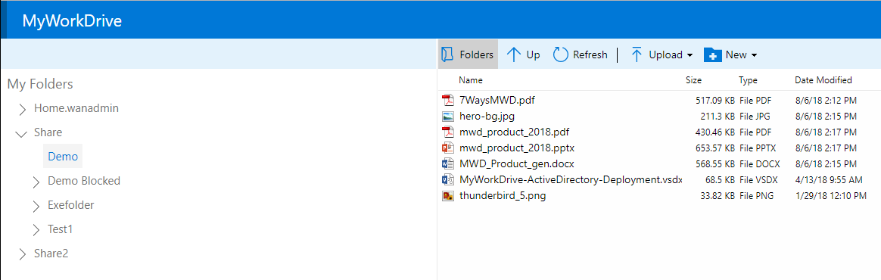Click PowerPoint icon of mwd_product_2018.pptx

[x=448, y=148]
